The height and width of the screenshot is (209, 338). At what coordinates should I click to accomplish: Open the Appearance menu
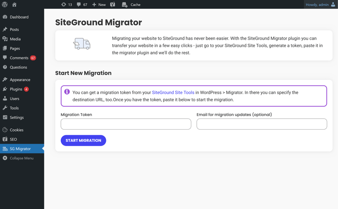coord(22,79)
